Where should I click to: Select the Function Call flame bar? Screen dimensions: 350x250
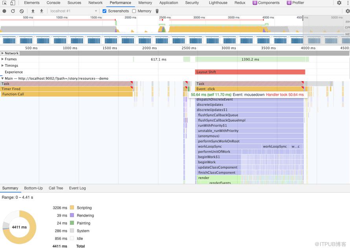pyautogui.click(x=67, y=94)
